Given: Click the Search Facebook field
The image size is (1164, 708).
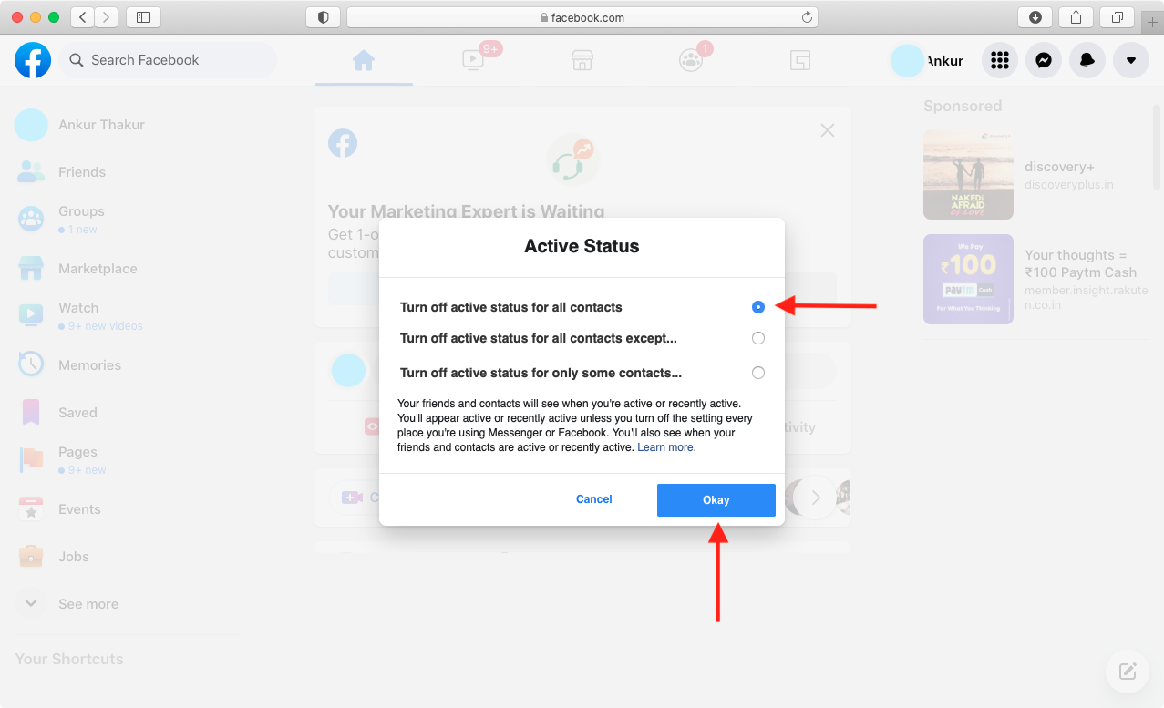Looking at the screenshot, I should [169, 60].
